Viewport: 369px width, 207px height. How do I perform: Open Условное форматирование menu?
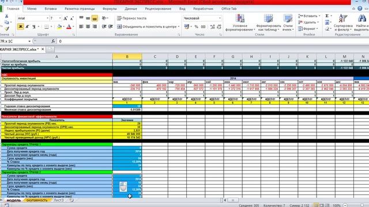[240, 23]
